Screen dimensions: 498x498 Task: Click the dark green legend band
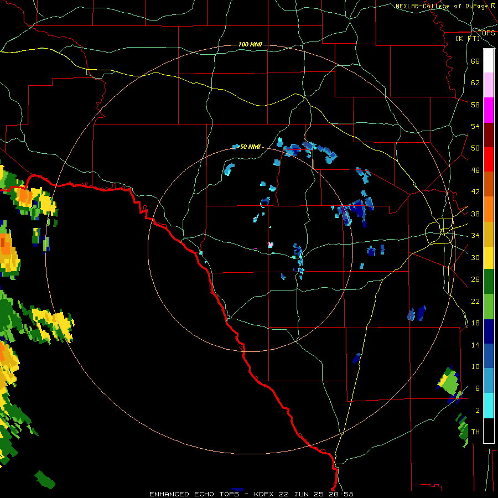[489, 282]
